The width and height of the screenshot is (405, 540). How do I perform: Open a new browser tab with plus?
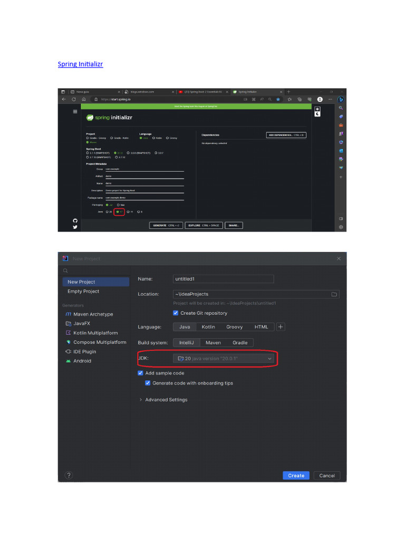288,92
